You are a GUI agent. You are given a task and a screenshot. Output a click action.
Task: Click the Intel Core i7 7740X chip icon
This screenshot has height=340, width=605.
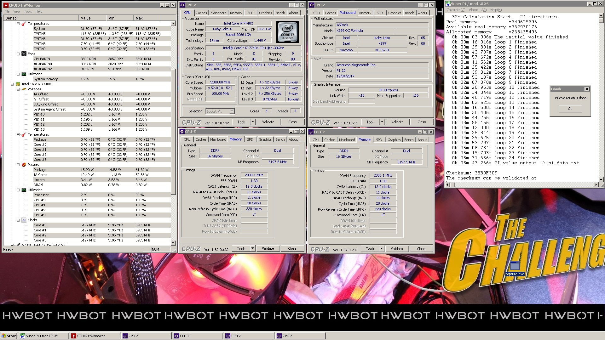[x=18, y=84]
